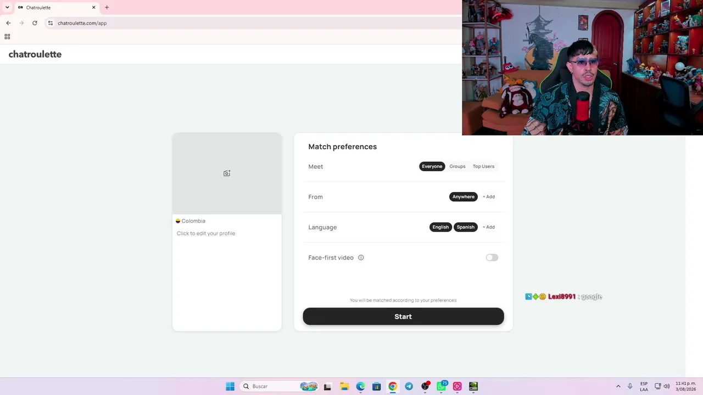
Task: Click the Start button to begin matching
Action: (403, 317)
